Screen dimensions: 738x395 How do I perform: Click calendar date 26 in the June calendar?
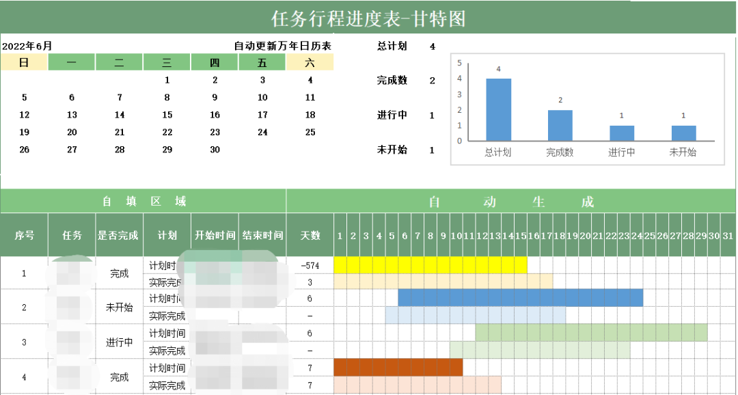pyautogui.click(x=25, y=150)
